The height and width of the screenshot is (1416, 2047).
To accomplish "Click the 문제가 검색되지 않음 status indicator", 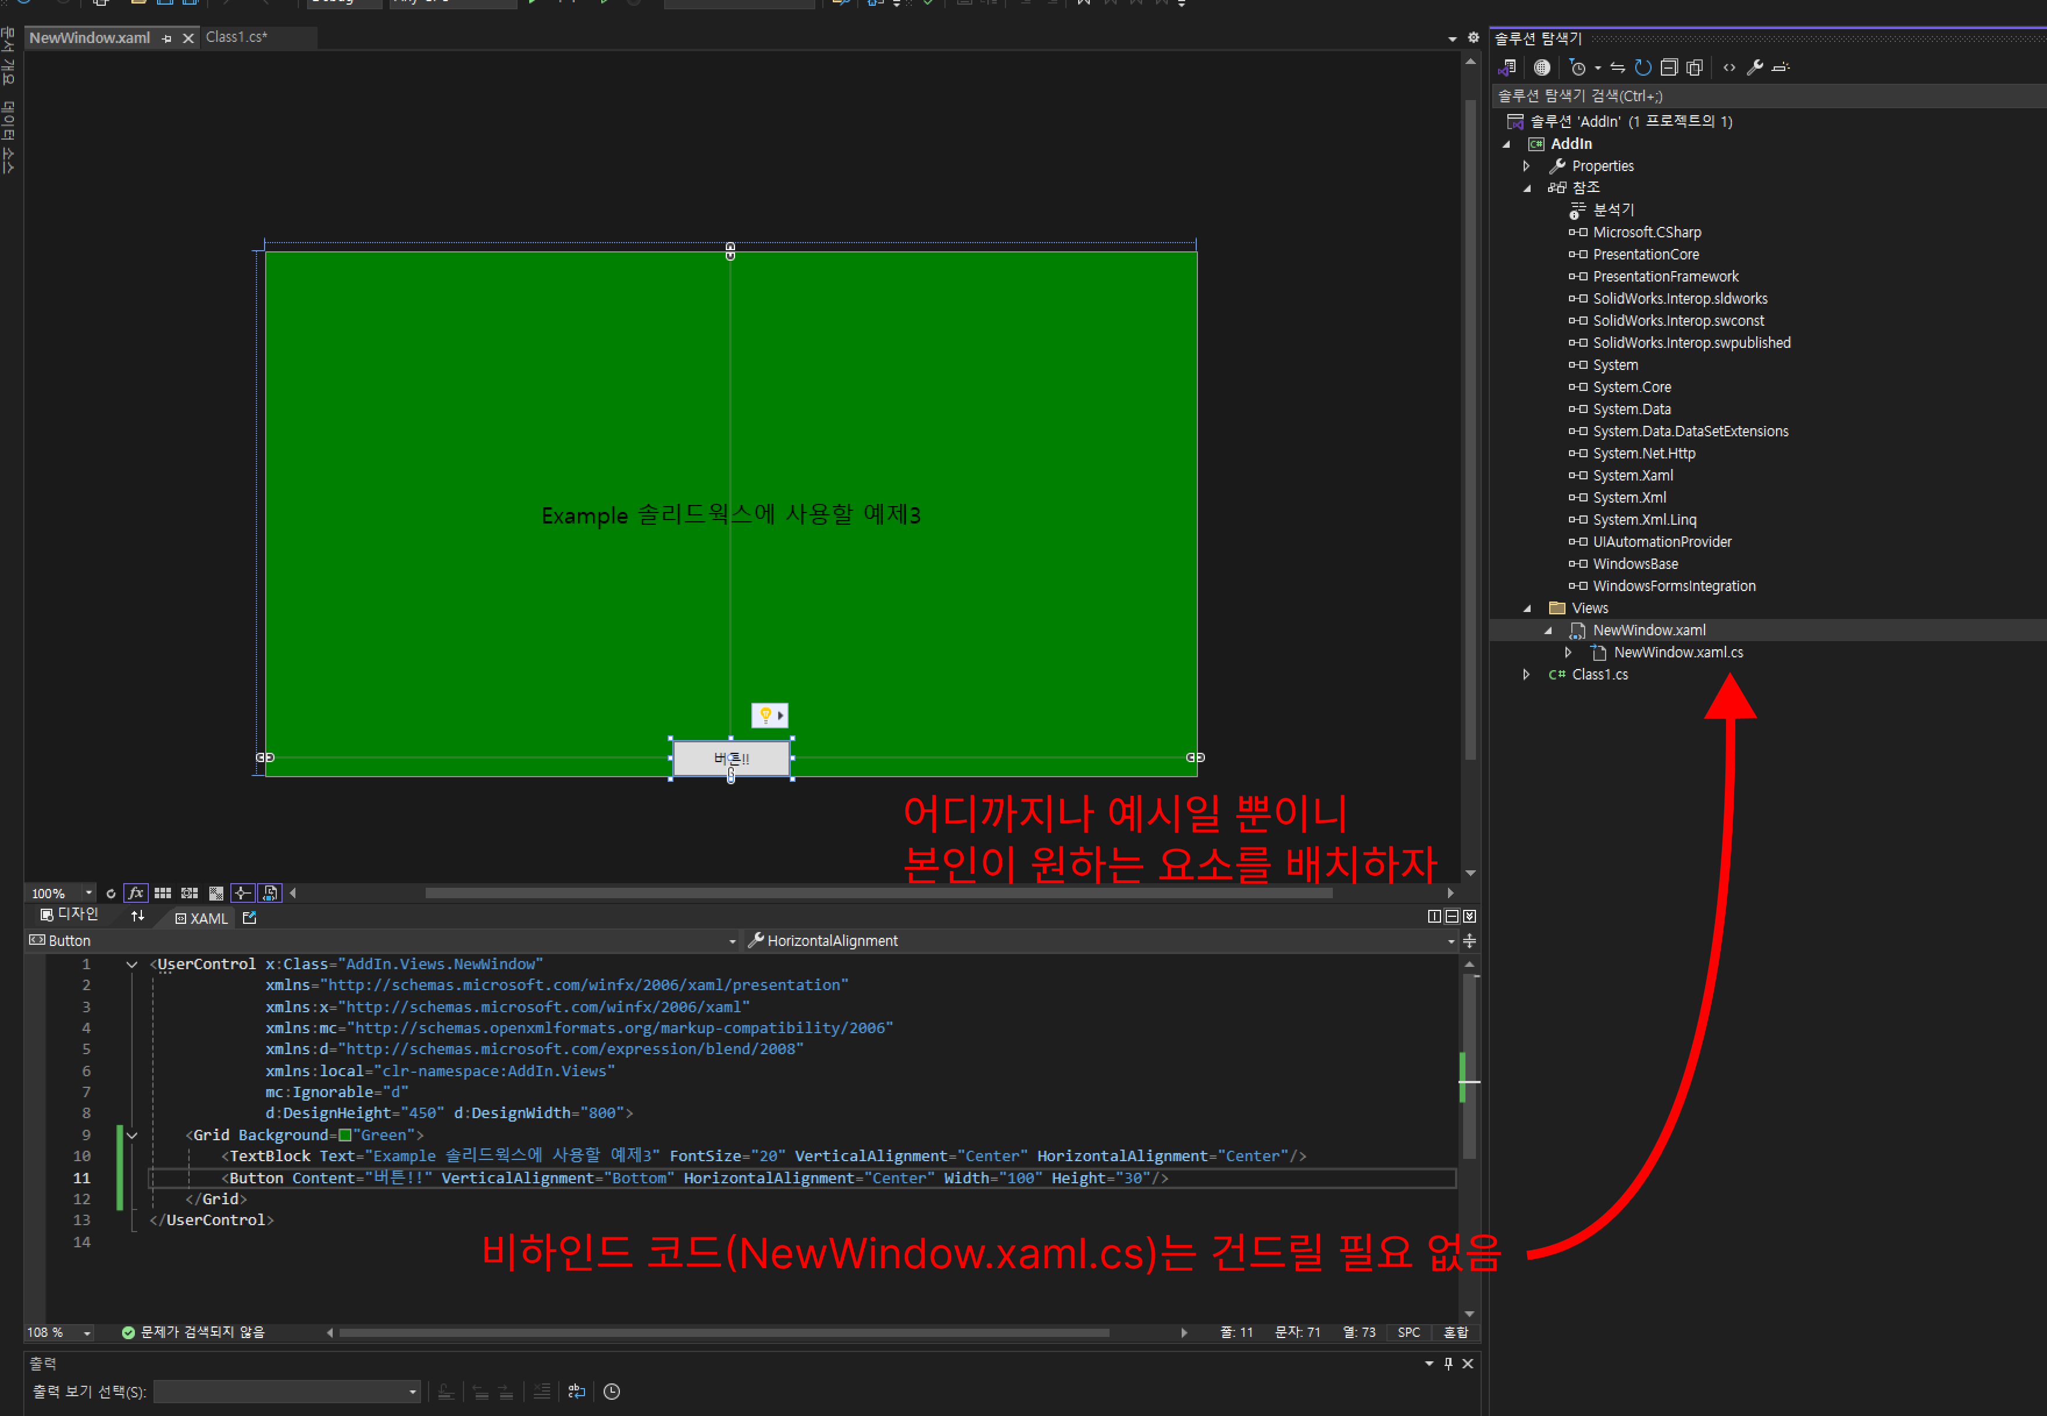I will coord(193,1333).
